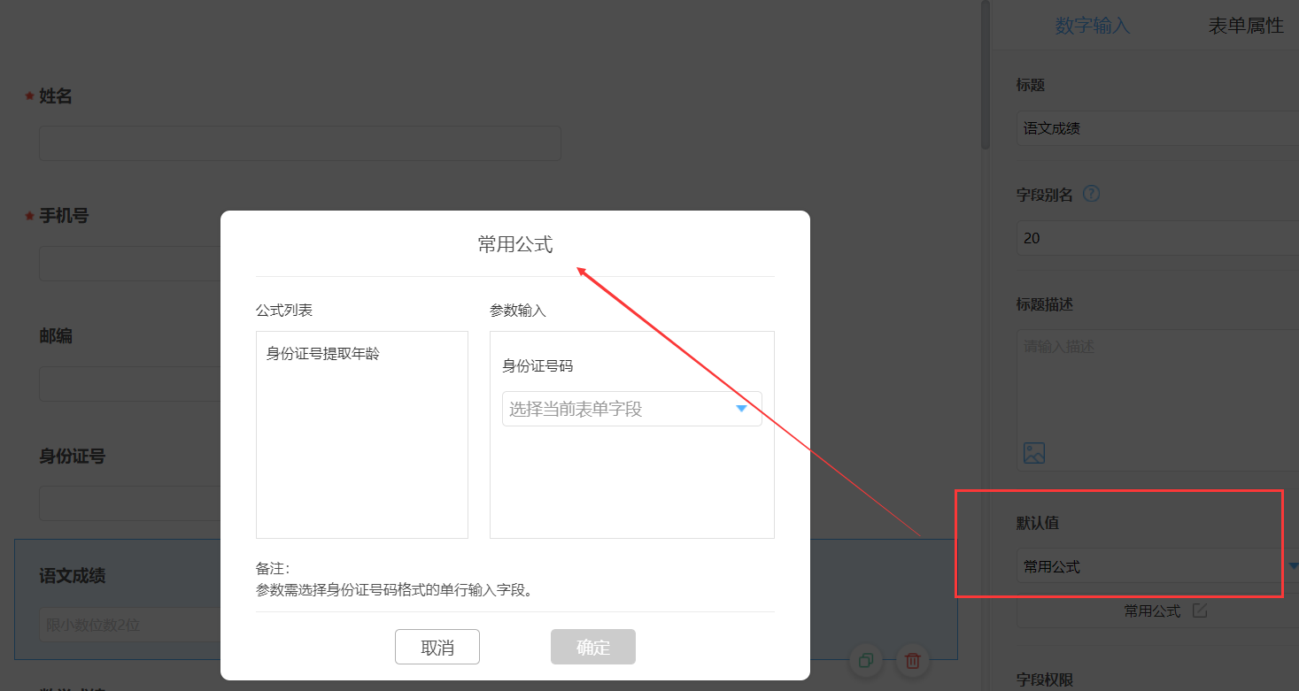The image size is (1299, 691).
Task: Click the 身份证号码 parameter label
Action: (537, 366)
